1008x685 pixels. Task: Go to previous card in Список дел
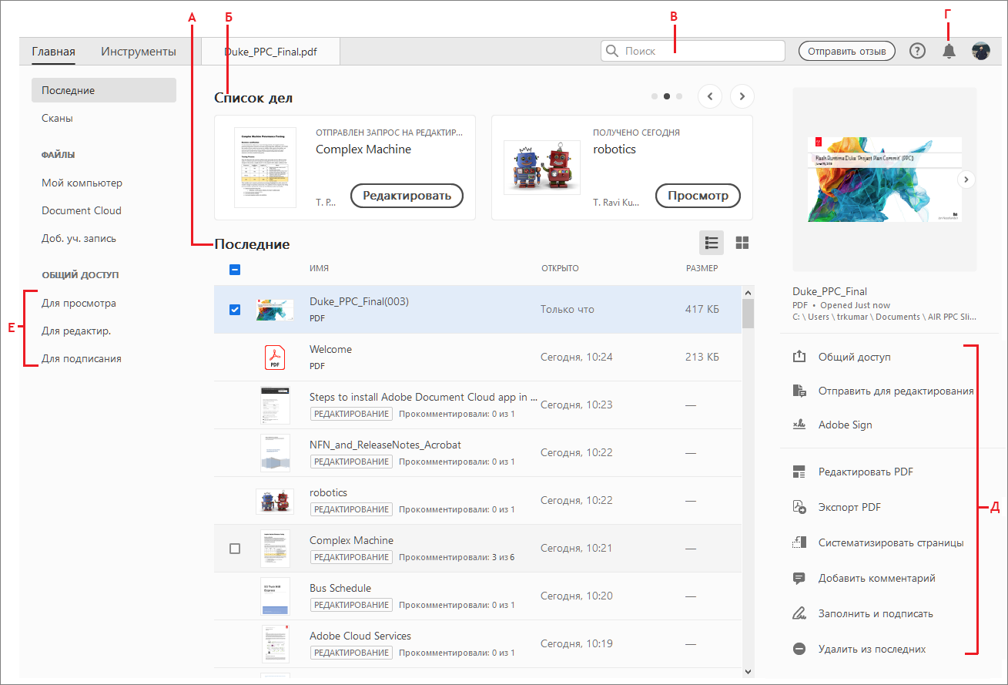pyautogui.click(x=710, y=96)
